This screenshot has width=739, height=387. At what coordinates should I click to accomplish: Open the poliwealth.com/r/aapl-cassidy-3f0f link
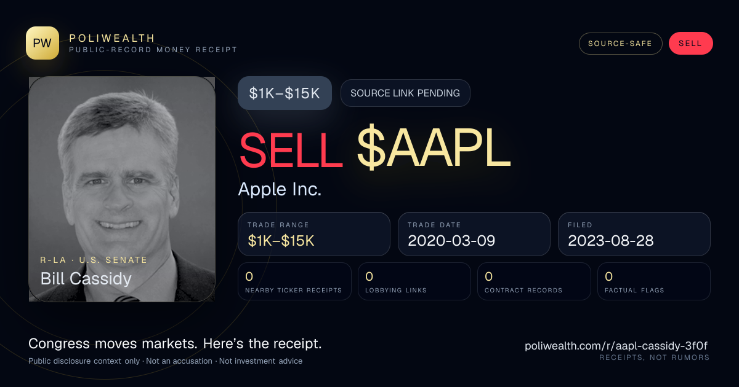617,346
